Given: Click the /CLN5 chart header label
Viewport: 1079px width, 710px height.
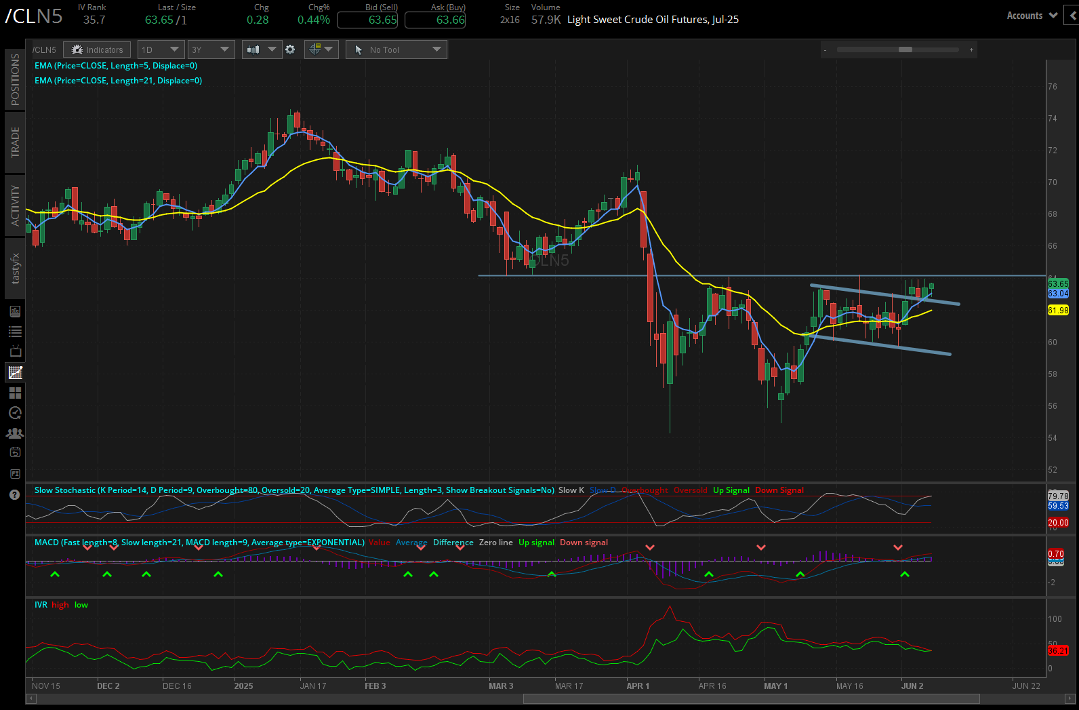Looking at the screenshot, I should click(x=45, y=50).
